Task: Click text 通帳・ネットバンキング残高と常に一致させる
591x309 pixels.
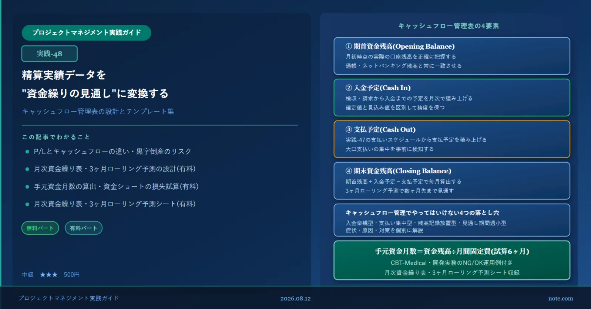Action: 404,66
